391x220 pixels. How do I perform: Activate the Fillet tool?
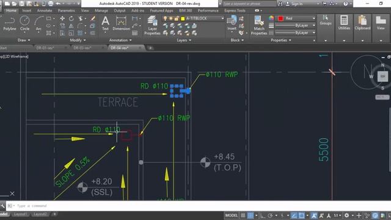(80, 26)
